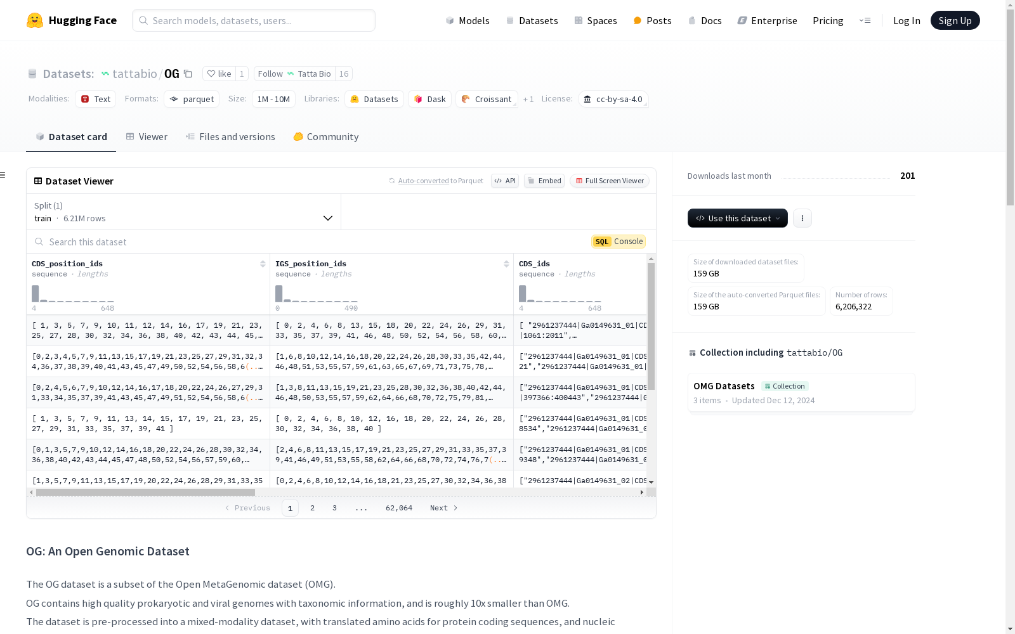Click the 1M - 10M size tag
Viewport: 1015px width, 634px height.
point(273,99)
